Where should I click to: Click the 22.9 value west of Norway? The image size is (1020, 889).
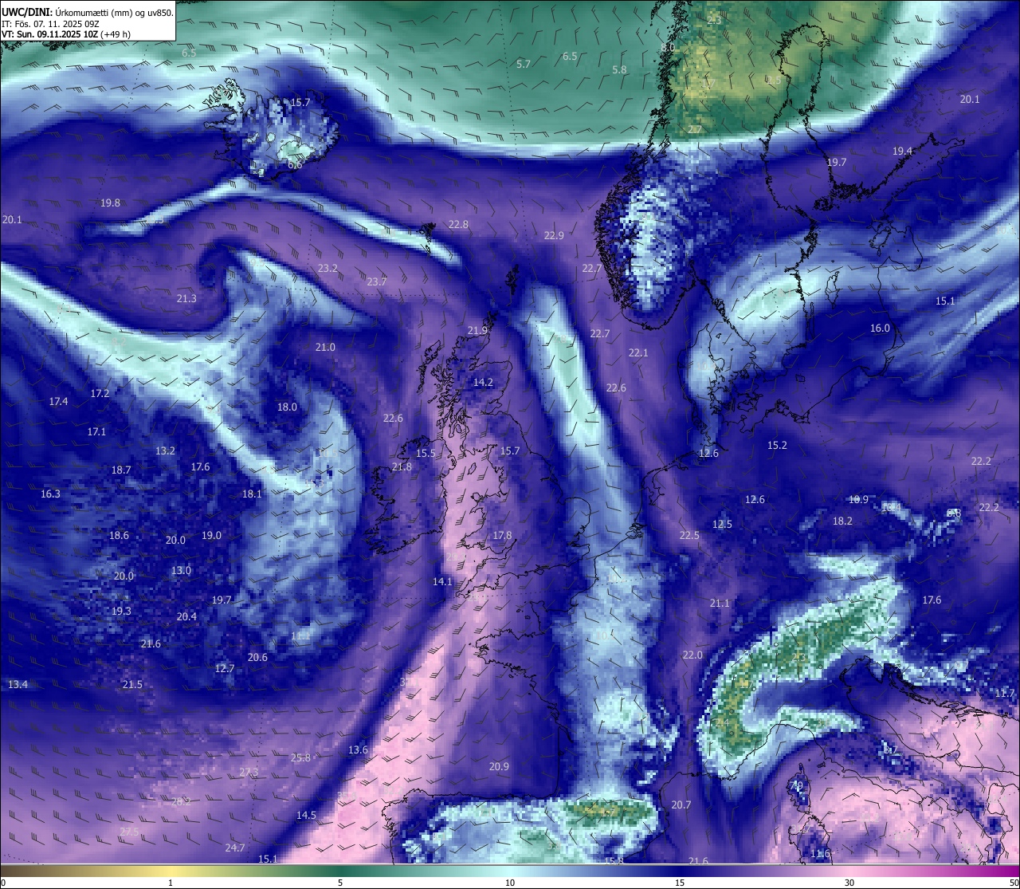point(554,235)
